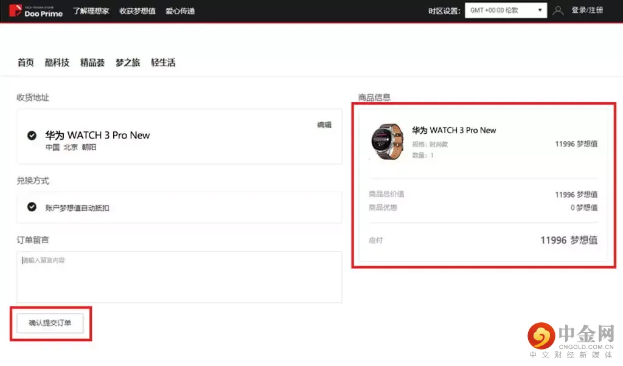Click the 应付 total 11996 梦想值

click(569, 240)
